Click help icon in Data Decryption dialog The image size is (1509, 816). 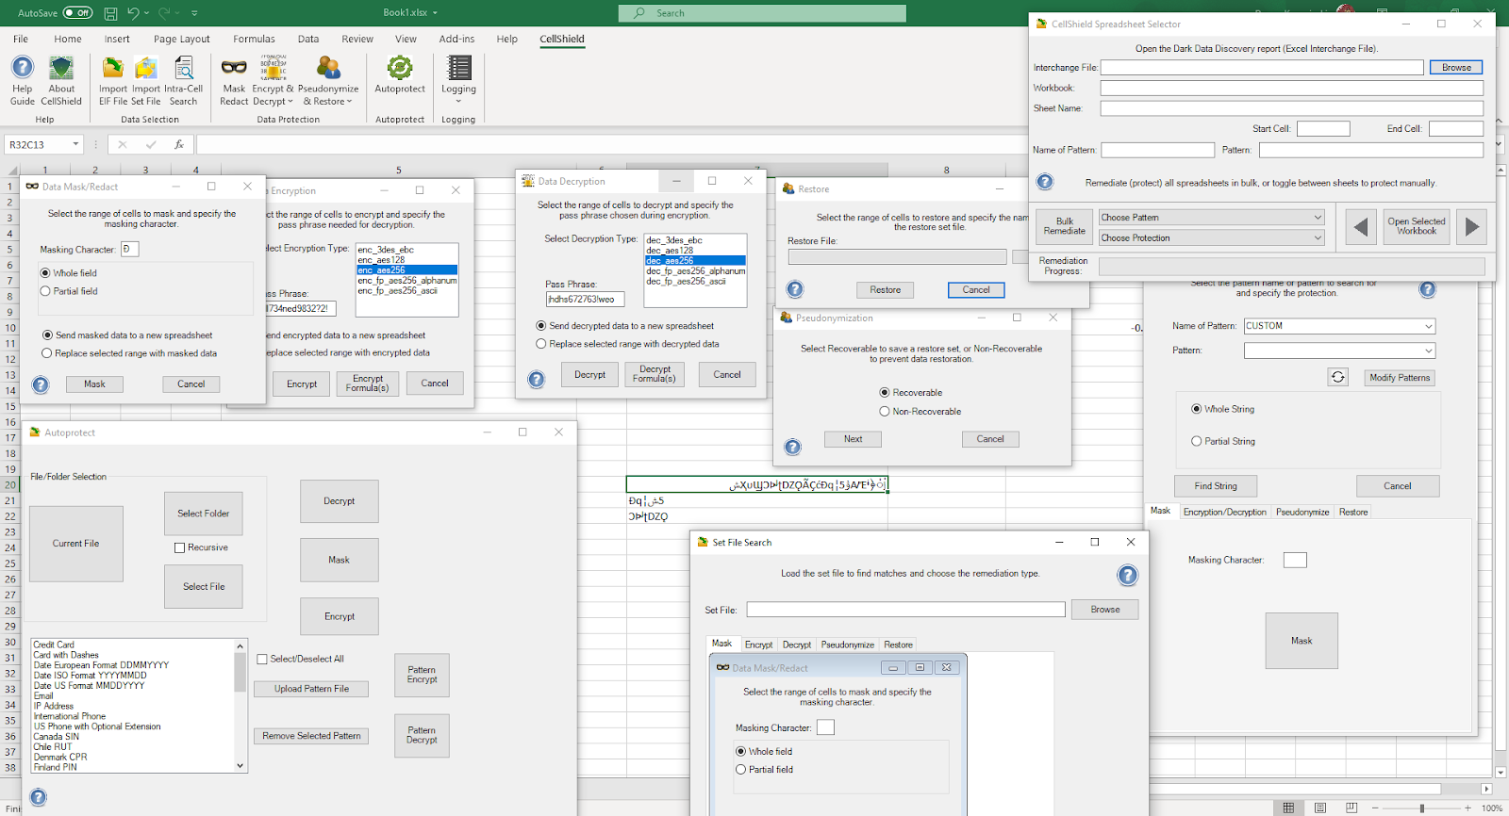pos(537,380)
